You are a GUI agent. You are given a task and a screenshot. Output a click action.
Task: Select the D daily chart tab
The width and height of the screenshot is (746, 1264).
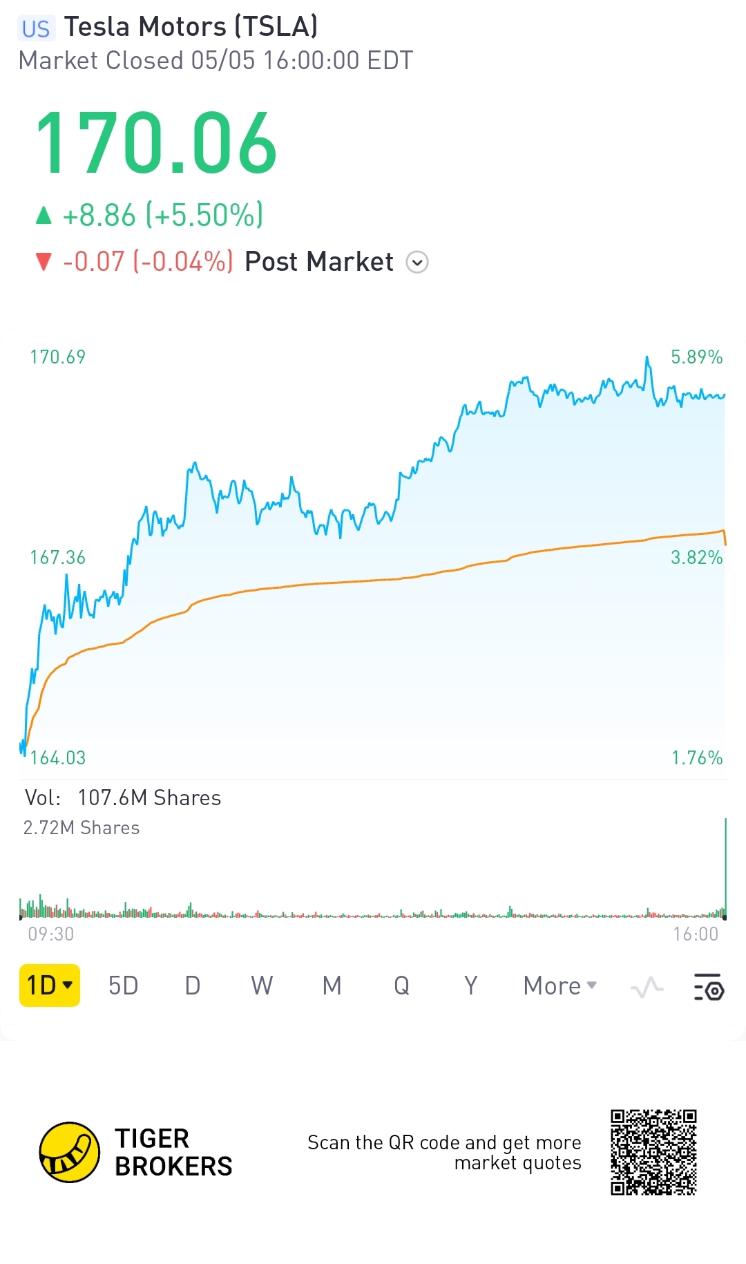pyautogui.click(x=193, y=985)
